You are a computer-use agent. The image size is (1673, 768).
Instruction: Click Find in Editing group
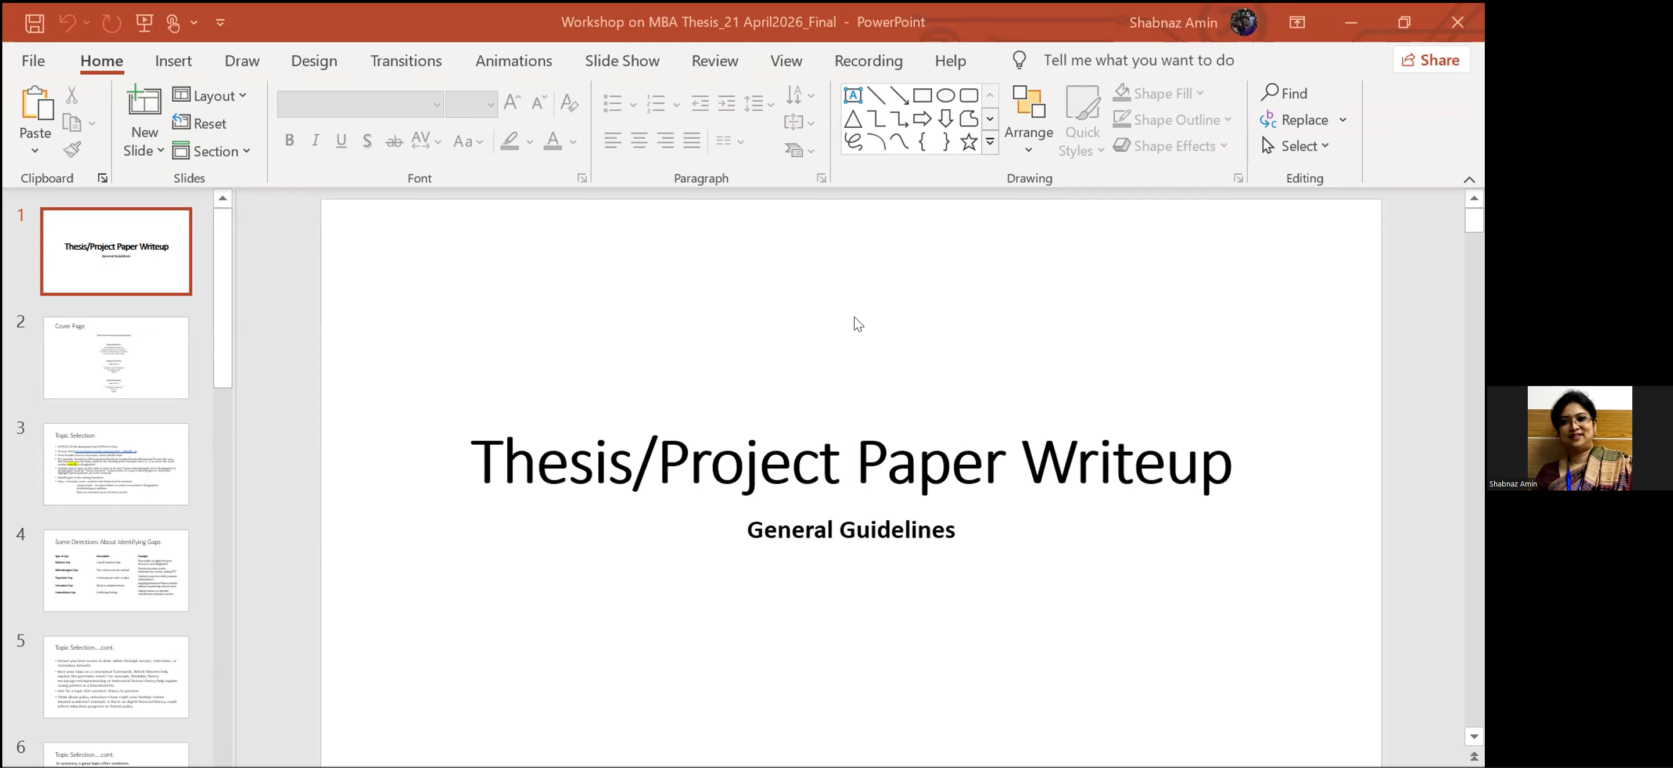(x=1284, y=93)
